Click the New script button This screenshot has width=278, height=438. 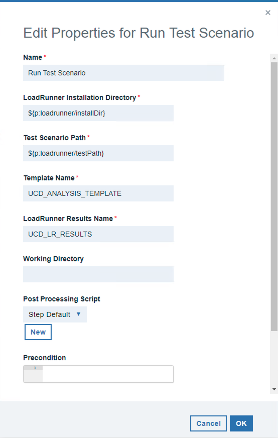(x=38, y=332)
